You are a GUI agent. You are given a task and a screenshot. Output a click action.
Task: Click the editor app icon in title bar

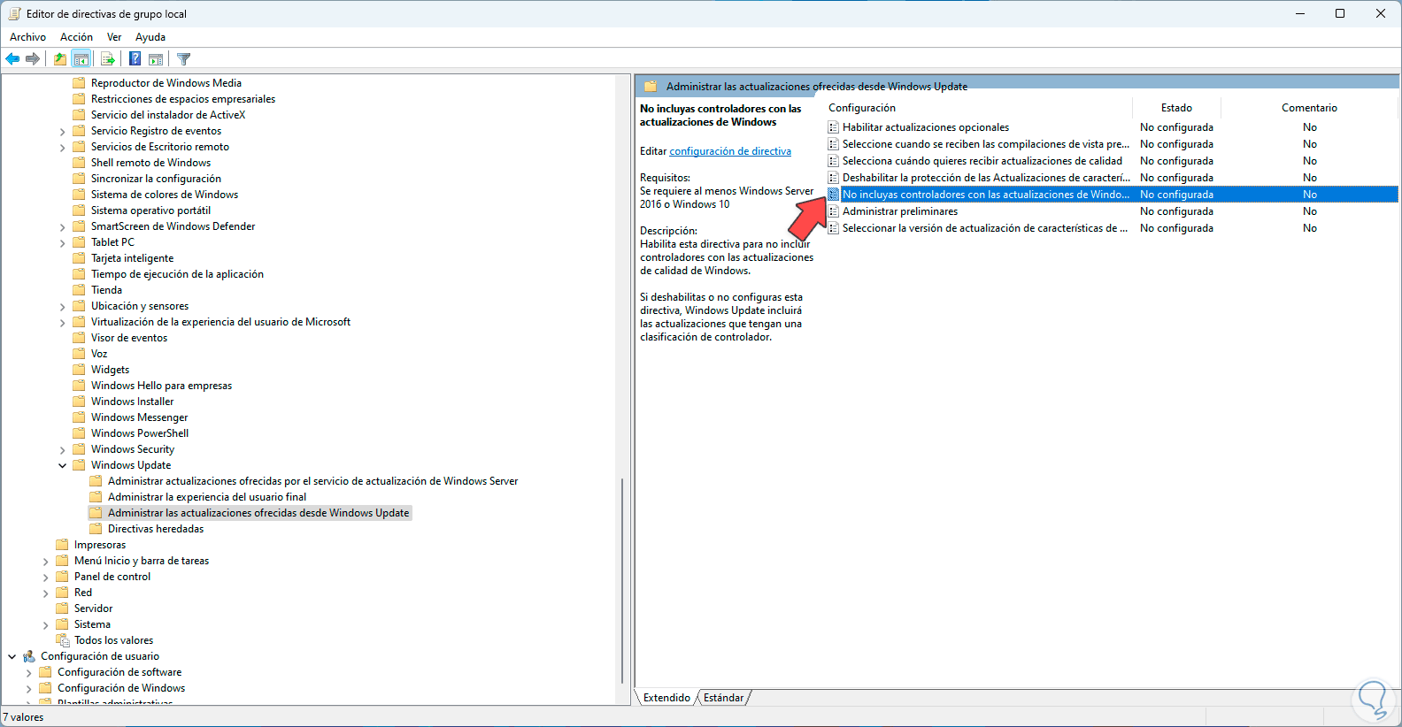(x=14, y=13)
